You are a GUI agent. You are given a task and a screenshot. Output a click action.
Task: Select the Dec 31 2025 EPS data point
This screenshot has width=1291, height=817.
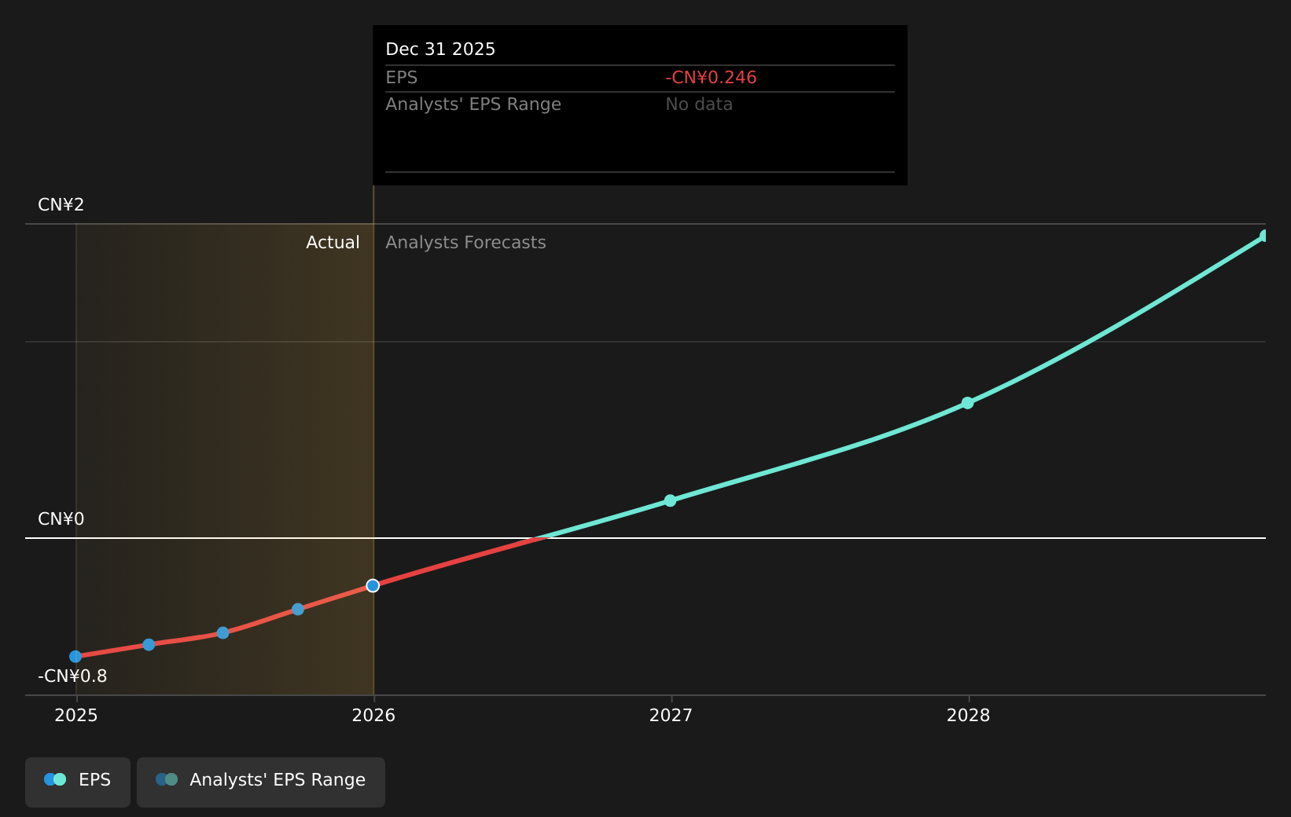[x=373, y=585]
